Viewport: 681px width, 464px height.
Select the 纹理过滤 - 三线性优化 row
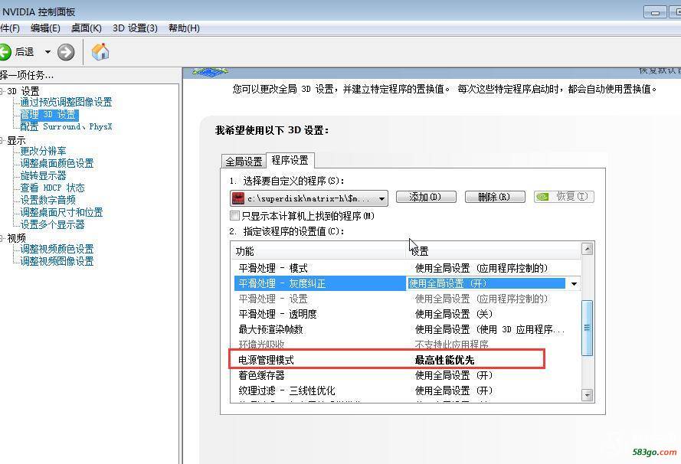406,390
